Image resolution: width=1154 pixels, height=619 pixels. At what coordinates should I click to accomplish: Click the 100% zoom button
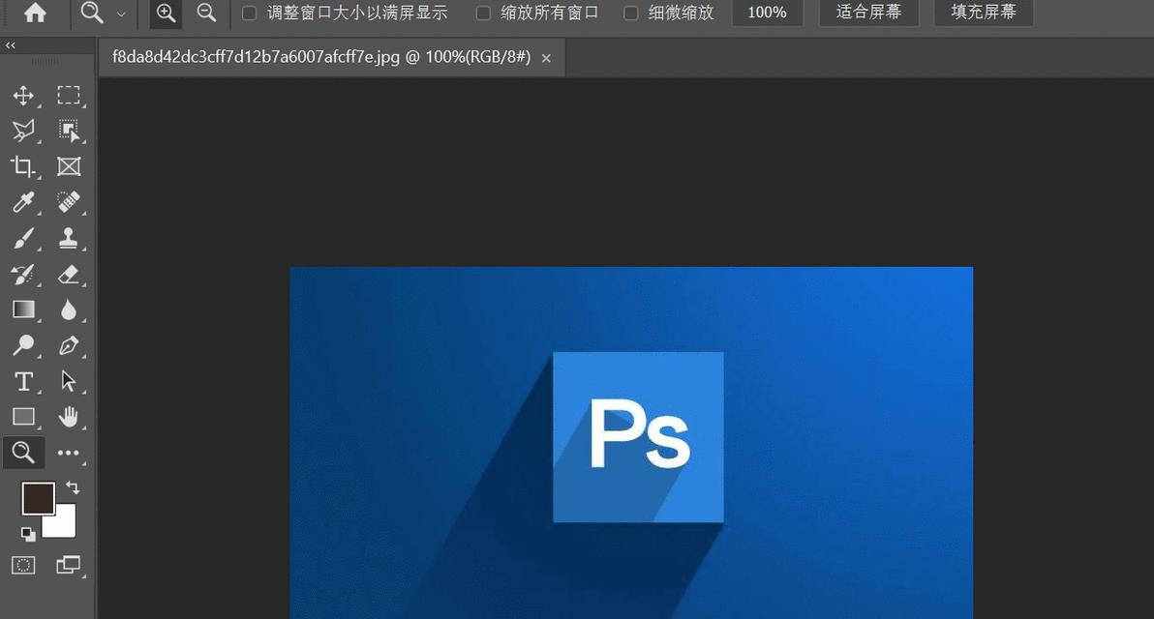[767, 13]
